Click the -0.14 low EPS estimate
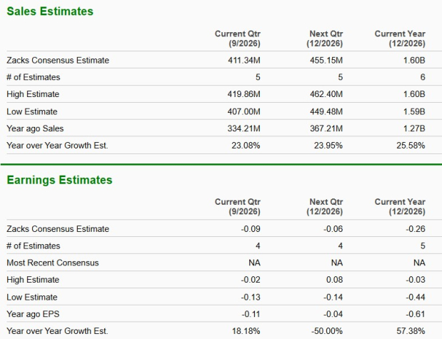 [x=333, y=297]
